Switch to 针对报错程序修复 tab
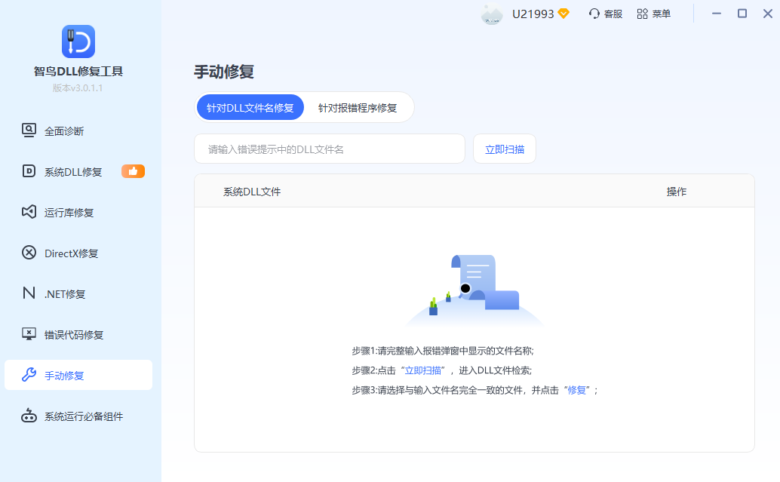780x482 pixels. [358, 107]
